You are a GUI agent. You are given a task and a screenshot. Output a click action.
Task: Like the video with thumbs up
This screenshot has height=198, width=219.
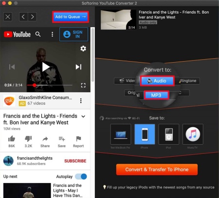tap(12, 139)
